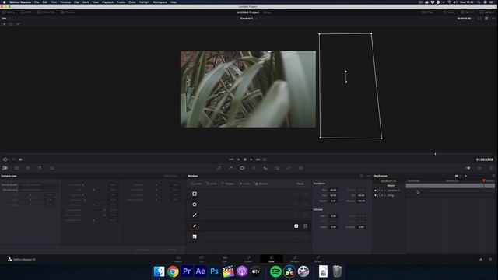Click the Lightbox button

click(487, 12)
